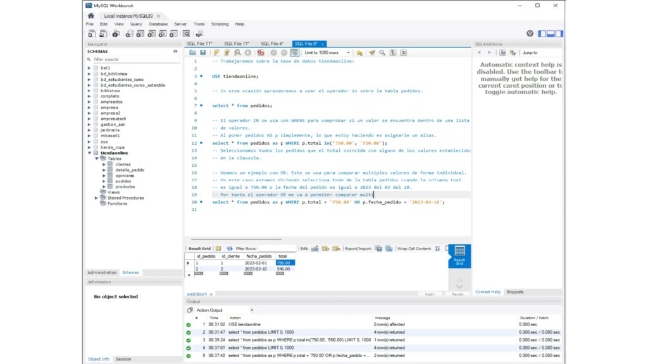Open a SQL script file in editor

coord(192,53)
